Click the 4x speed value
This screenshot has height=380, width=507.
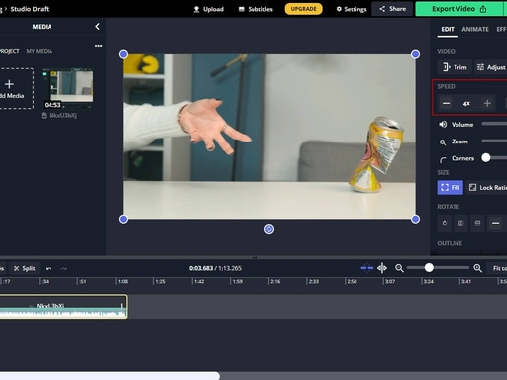pyautogui.click(x=466, y=104)
